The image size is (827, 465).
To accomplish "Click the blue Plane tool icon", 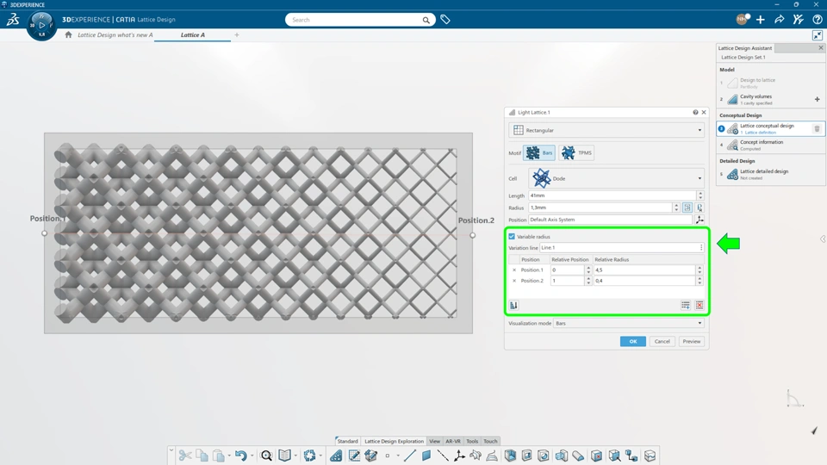I will pos(426,456).
